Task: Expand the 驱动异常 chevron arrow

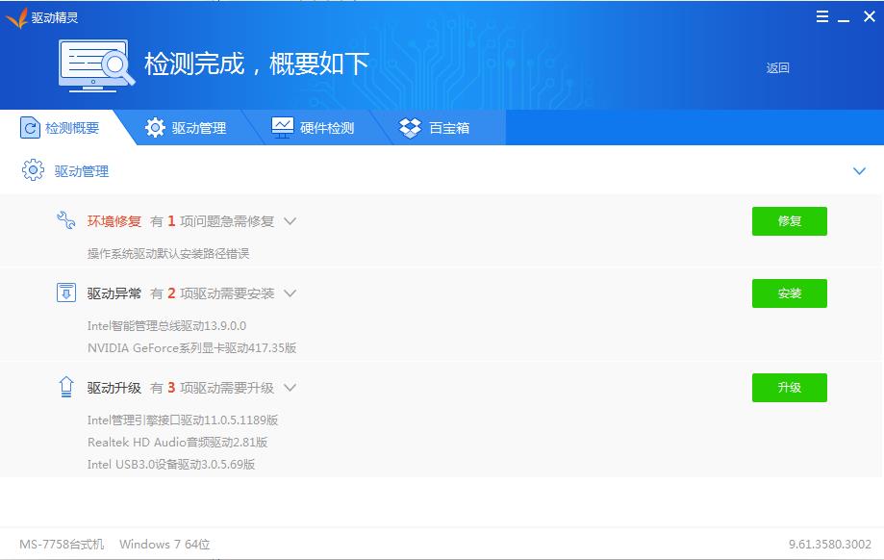Action: [x=290, y=293]
